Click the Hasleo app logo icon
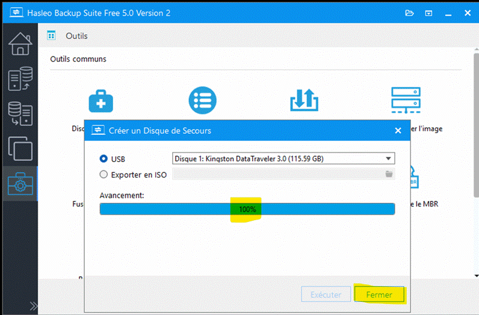 point(16,13)
